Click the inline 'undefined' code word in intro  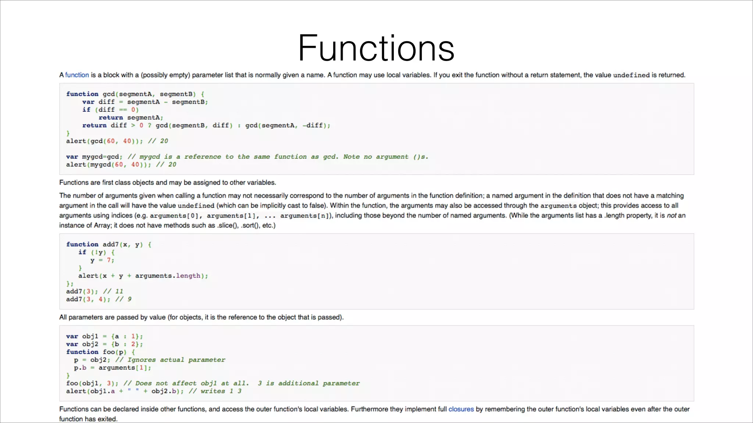631,75
